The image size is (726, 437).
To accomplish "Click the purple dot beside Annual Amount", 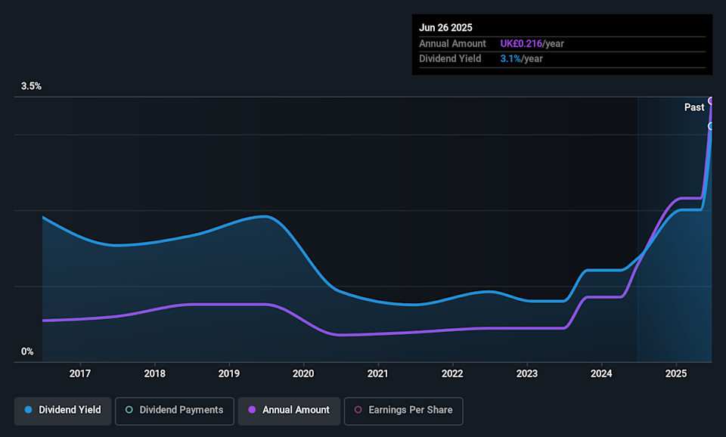I will tap(252, 410).
